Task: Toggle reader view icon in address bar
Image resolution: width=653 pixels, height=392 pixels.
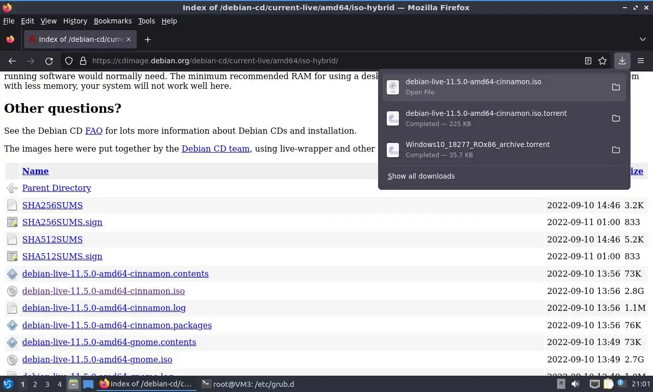Action: [588, 61]
